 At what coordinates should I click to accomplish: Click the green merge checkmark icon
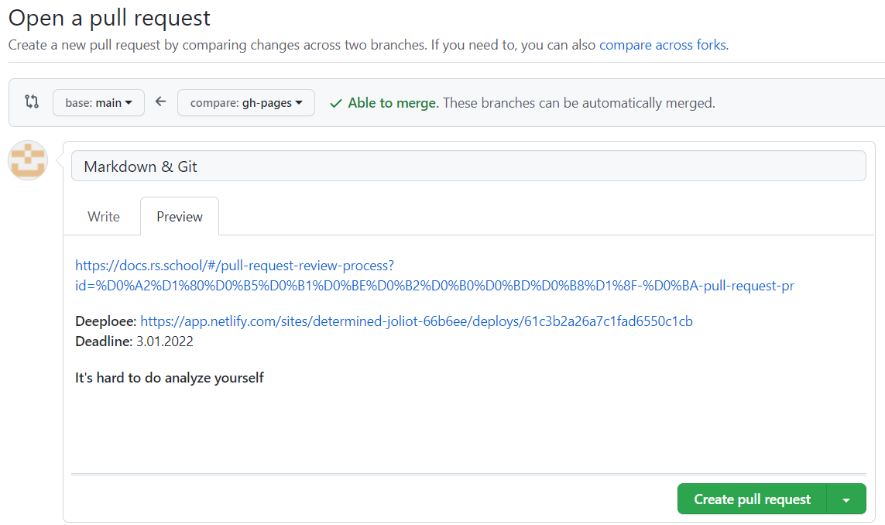tap(335, 103)
